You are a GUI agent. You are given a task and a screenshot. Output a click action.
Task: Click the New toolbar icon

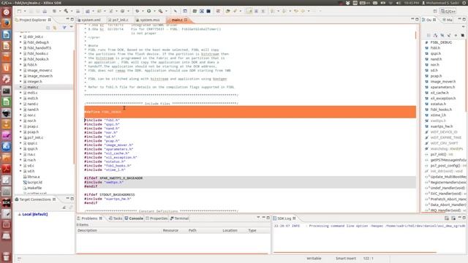(20, 11)
